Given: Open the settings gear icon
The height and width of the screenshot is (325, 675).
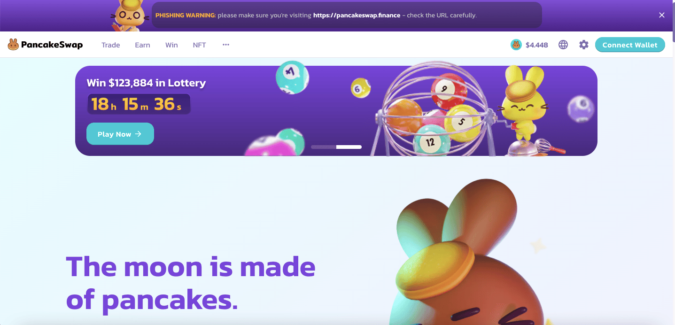Looking at the screenshot, I should [583, 45].
